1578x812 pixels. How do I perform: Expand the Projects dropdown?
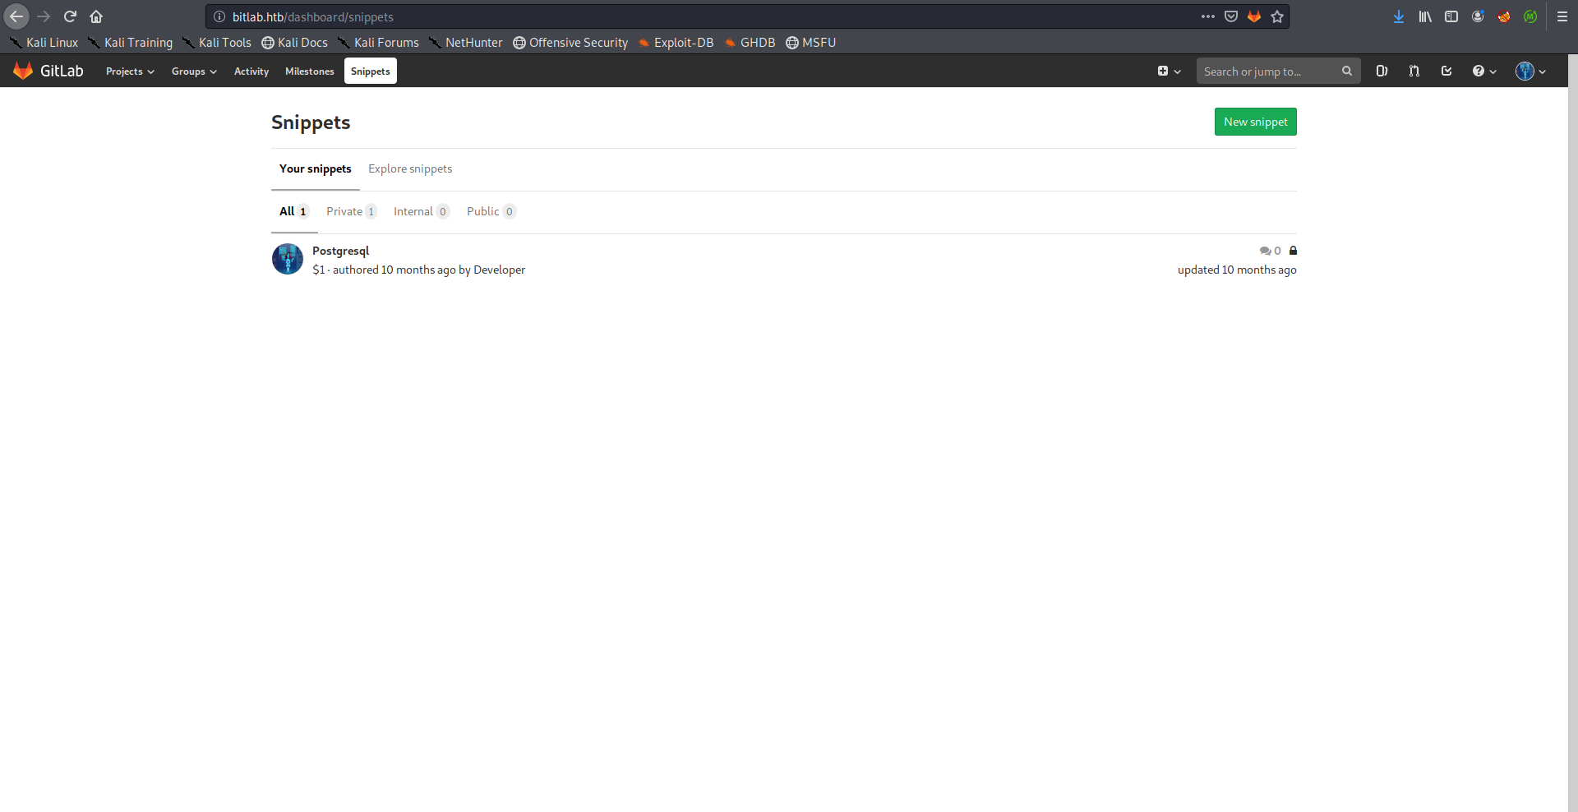point(130,72)
